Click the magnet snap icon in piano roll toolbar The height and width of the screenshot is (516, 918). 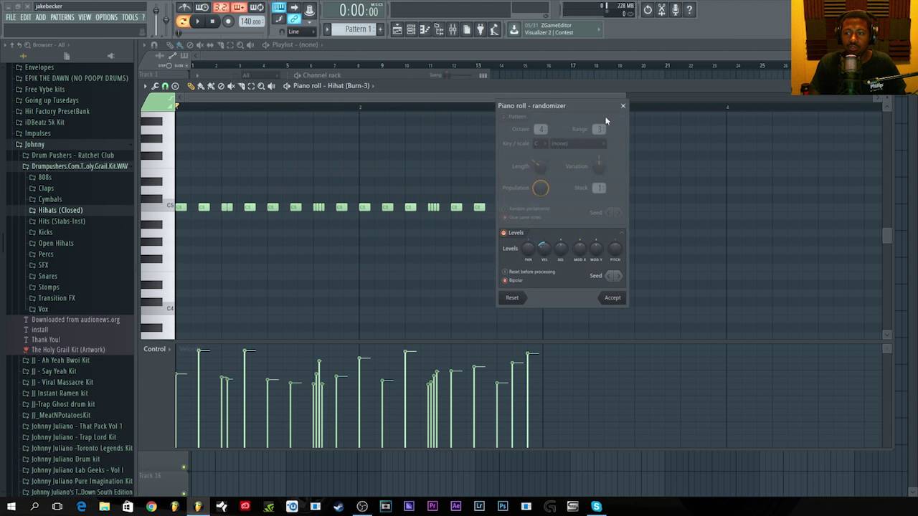(x=165, y=86)
